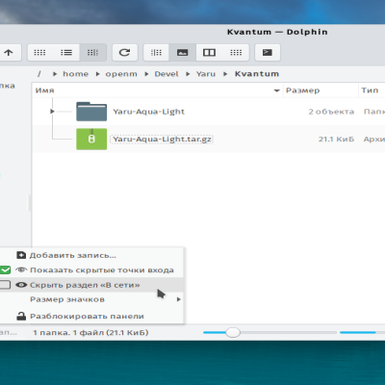Click the lock icon beside Разблокировать панели
This screenshot has width=385, height=385.
pos(21,317)
